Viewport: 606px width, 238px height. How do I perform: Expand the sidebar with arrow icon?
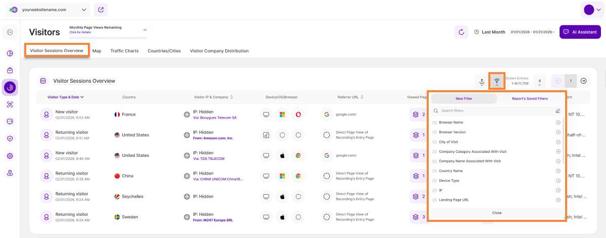[10, 33]
